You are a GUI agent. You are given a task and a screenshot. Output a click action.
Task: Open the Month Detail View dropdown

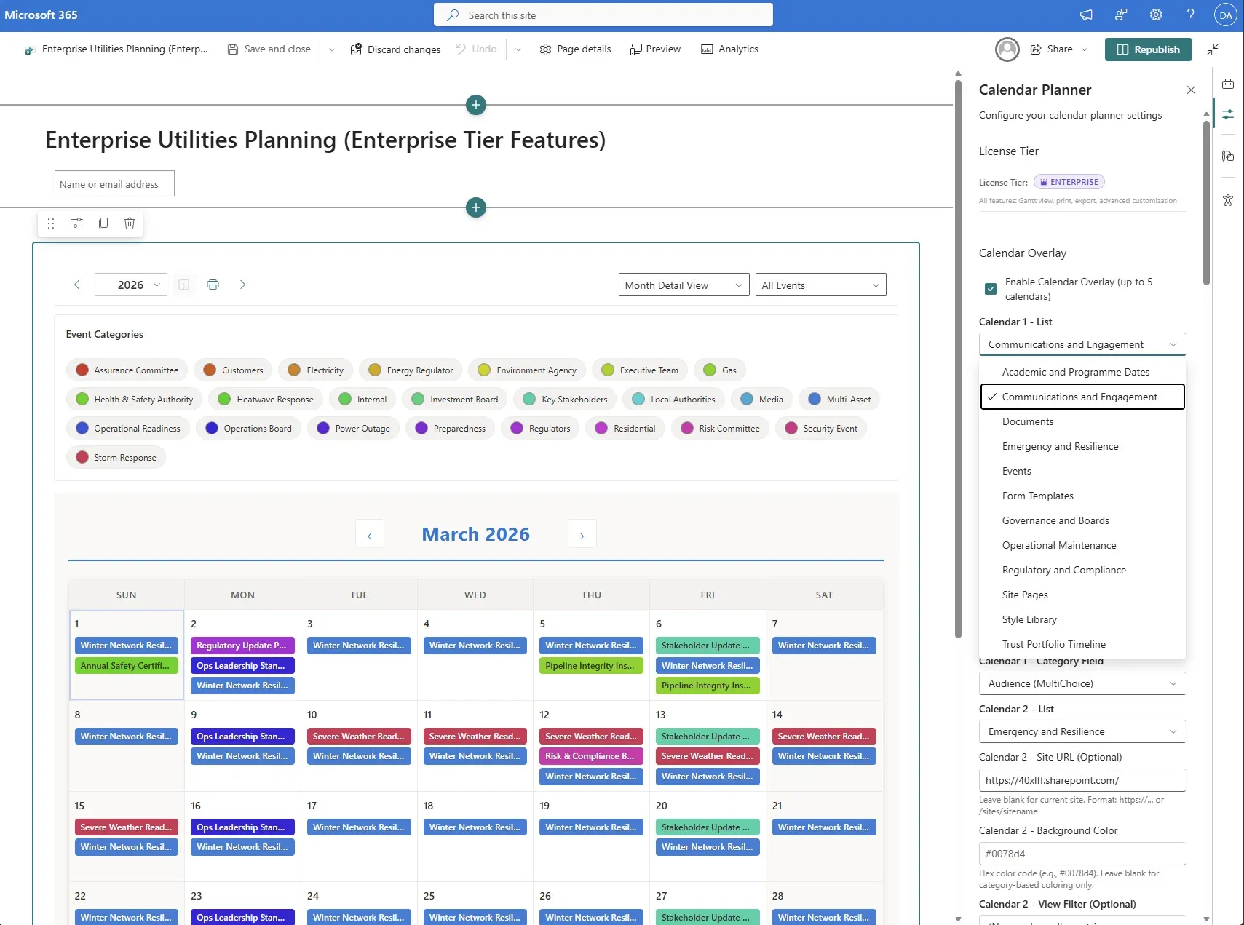(x=683, y=285)
